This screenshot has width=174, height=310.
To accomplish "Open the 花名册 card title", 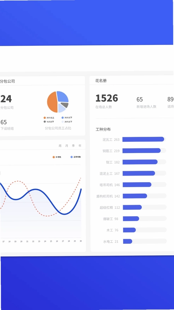I will [101, 81].
